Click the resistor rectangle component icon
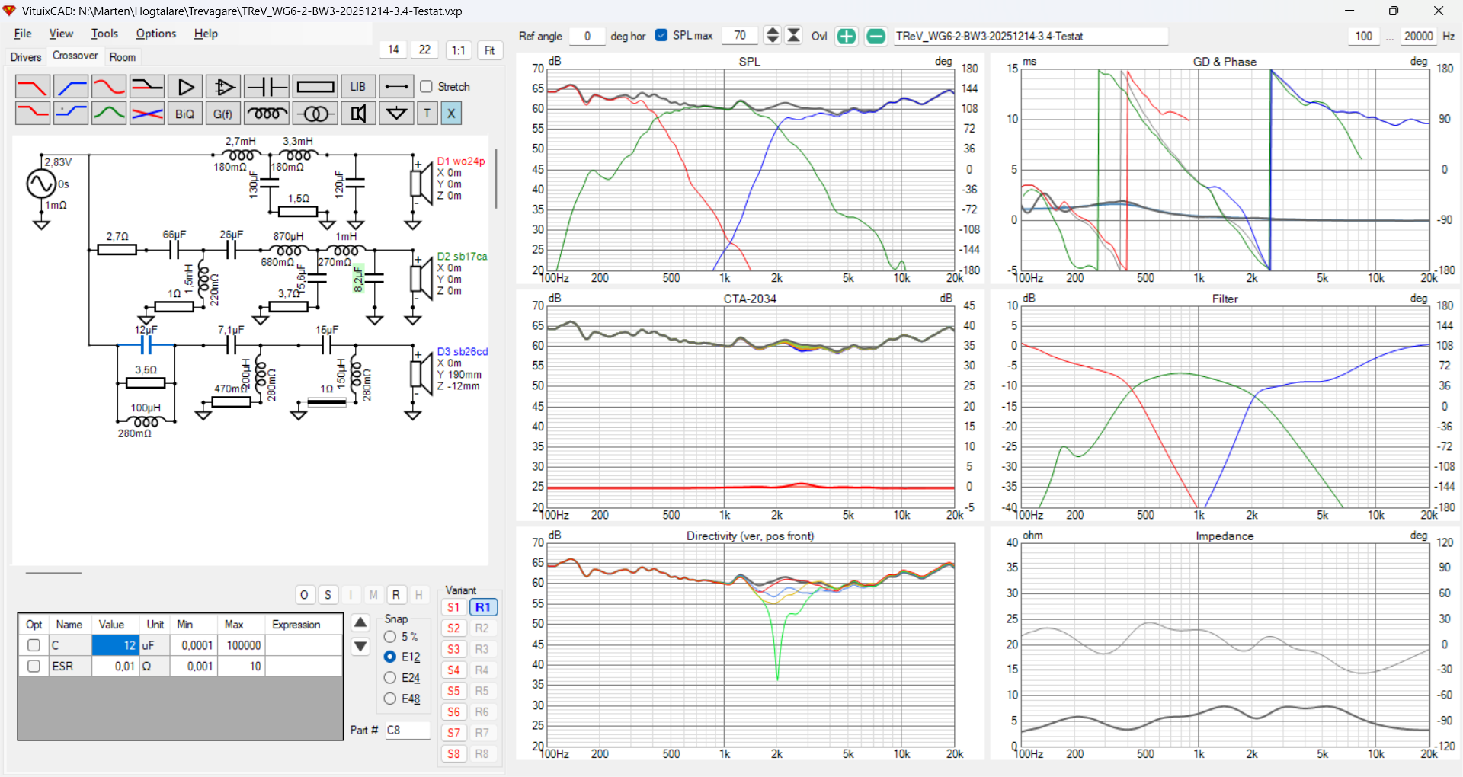1463x777 pixels. [315, 87]
